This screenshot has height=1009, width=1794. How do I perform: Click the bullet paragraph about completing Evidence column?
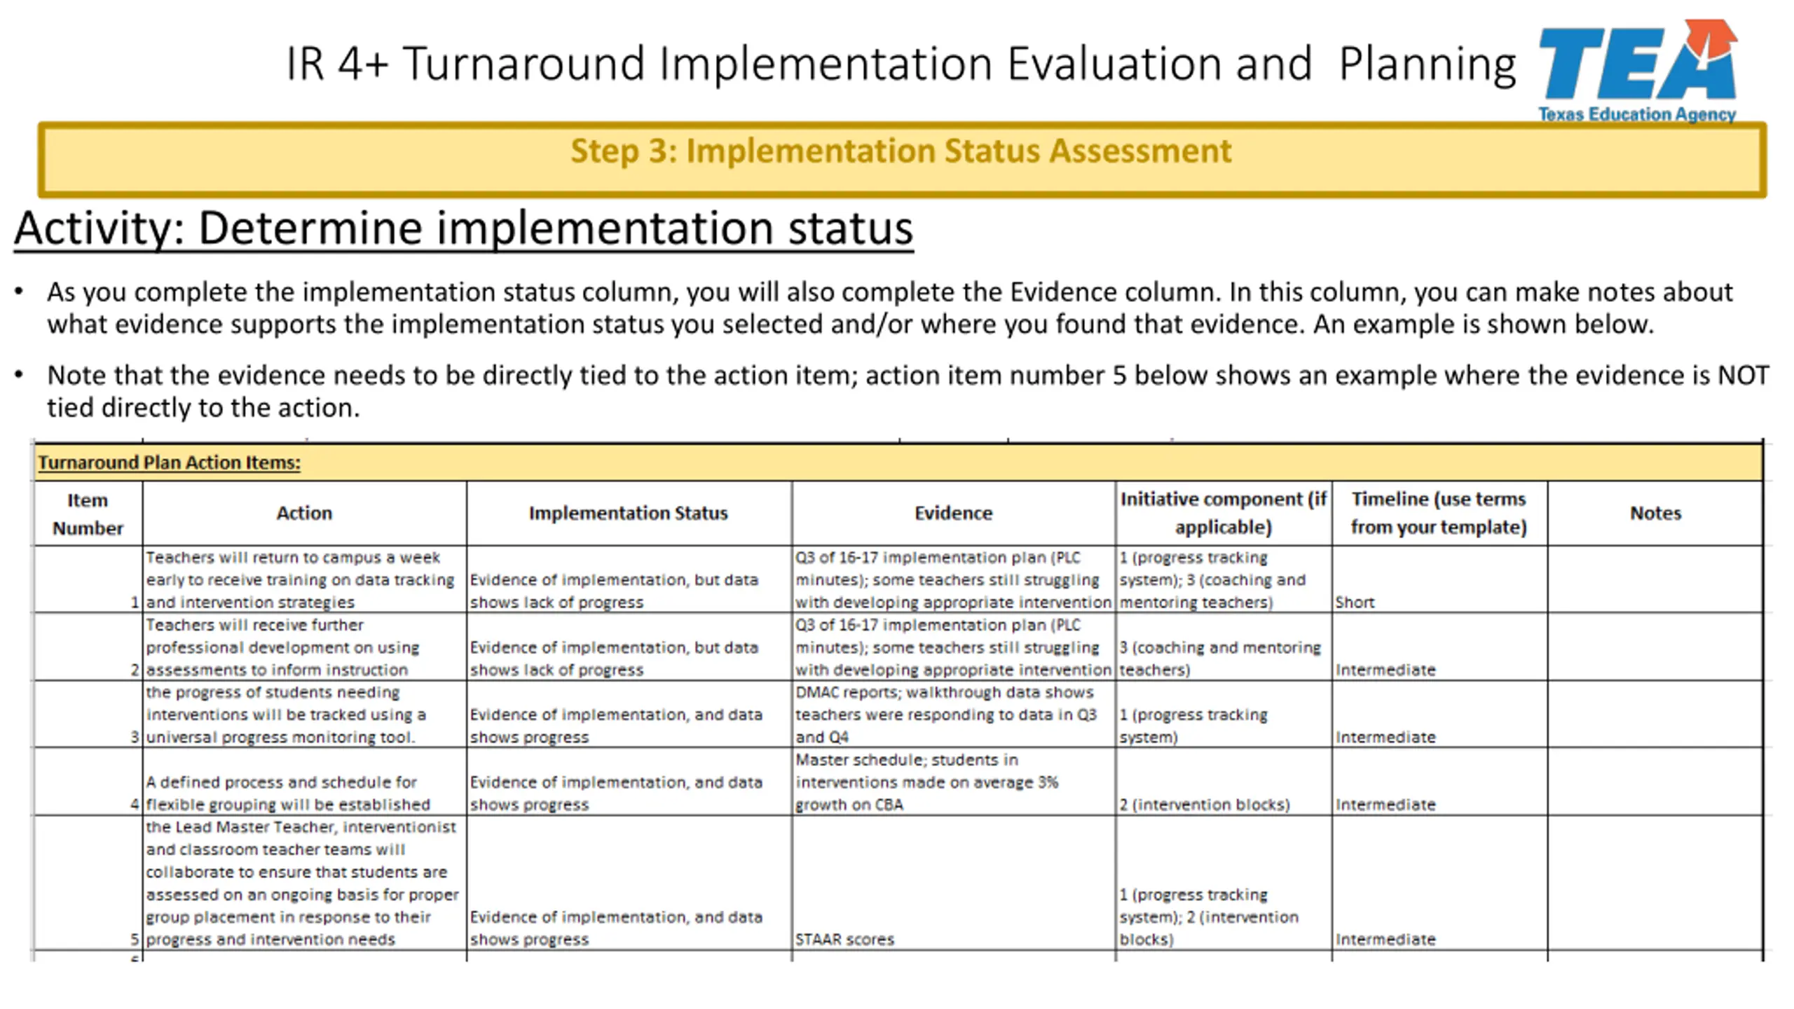889,308
